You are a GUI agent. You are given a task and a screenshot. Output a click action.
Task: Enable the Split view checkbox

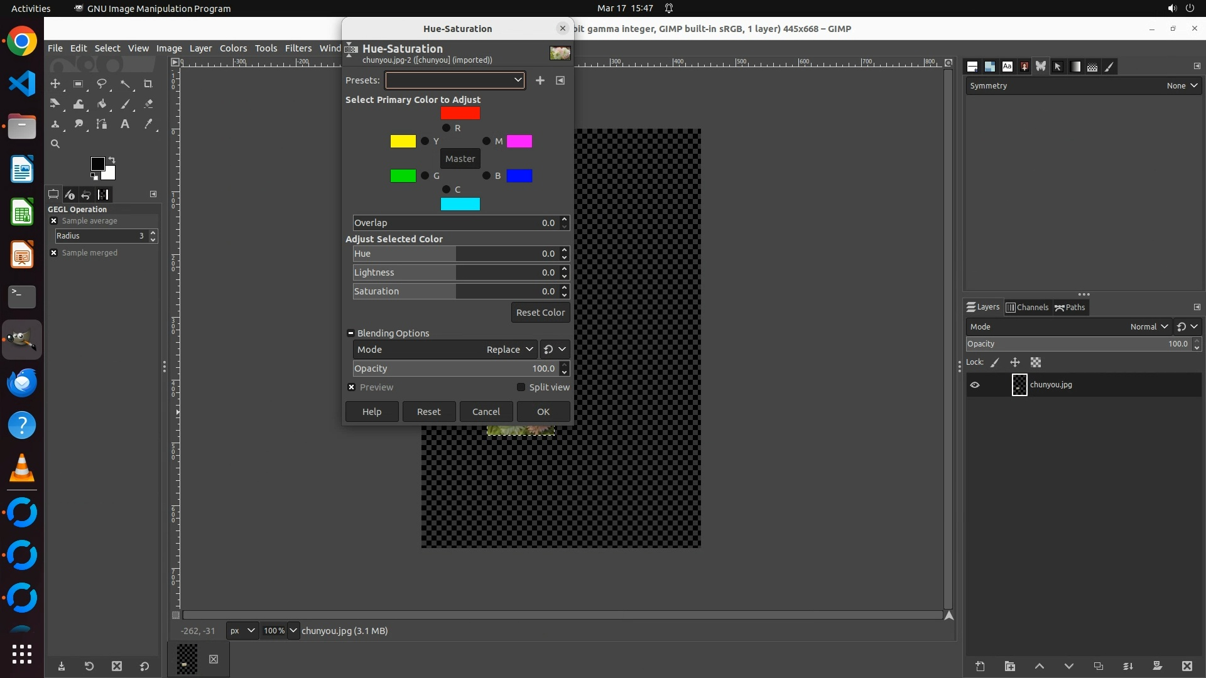click(x=521, y=387)
